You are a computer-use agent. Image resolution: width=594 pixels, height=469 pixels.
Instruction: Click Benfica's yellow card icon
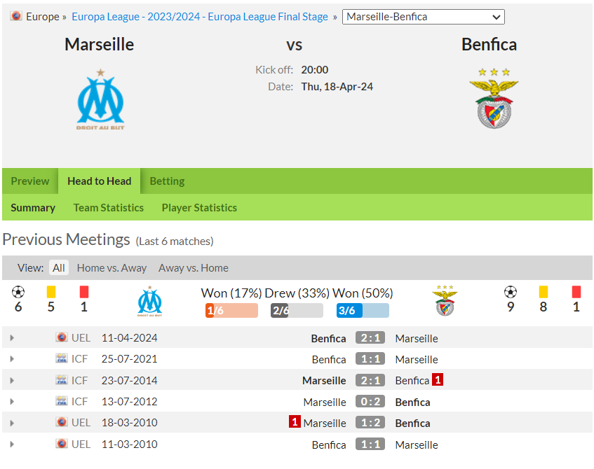[x=544, y=292]
